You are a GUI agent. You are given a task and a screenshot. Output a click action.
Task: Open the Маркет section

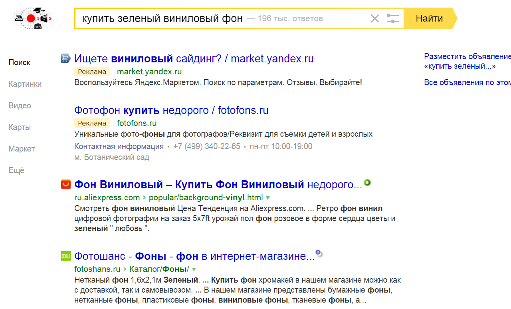click(x=22, y=149)
